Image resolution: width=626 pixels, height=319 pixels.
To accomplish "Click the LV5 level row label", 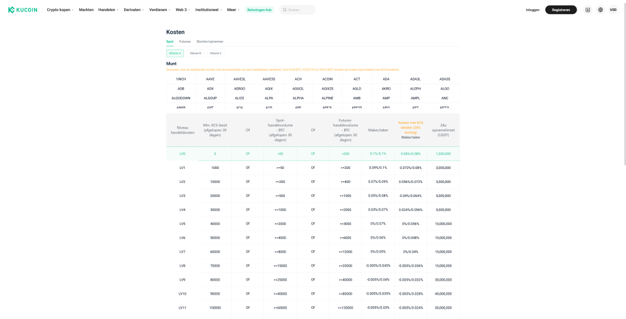I will coord(182,224).
